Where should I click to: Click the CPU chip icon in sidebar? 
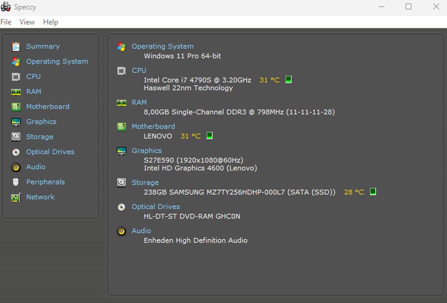(16, 77)
